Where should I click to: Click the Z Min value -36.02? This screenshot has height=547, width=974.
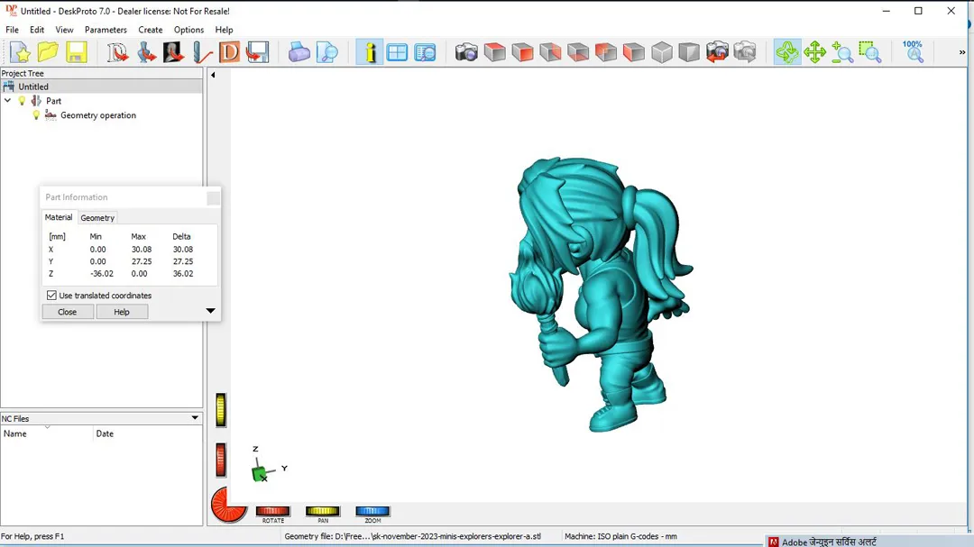click(102, 273)
